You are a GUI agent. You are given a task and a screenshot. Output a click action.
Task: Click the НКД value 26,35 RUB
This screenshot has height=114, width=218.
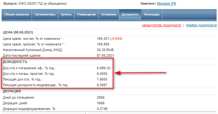tap(105, 50)
